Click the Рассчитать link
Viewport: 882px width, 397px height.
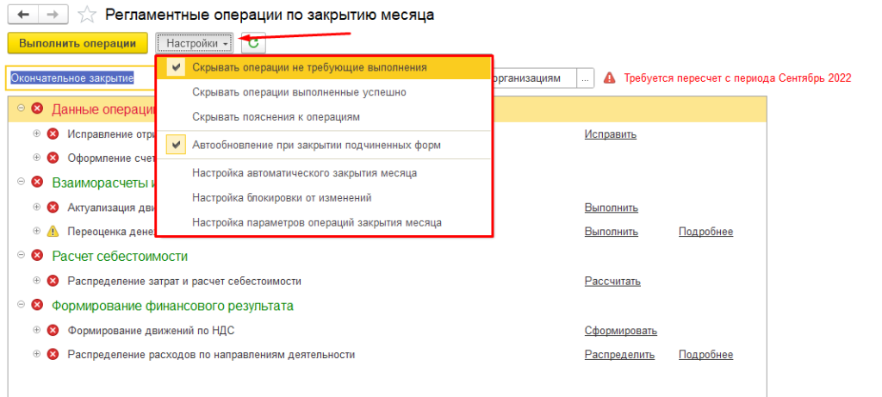(x=612, y=281)
